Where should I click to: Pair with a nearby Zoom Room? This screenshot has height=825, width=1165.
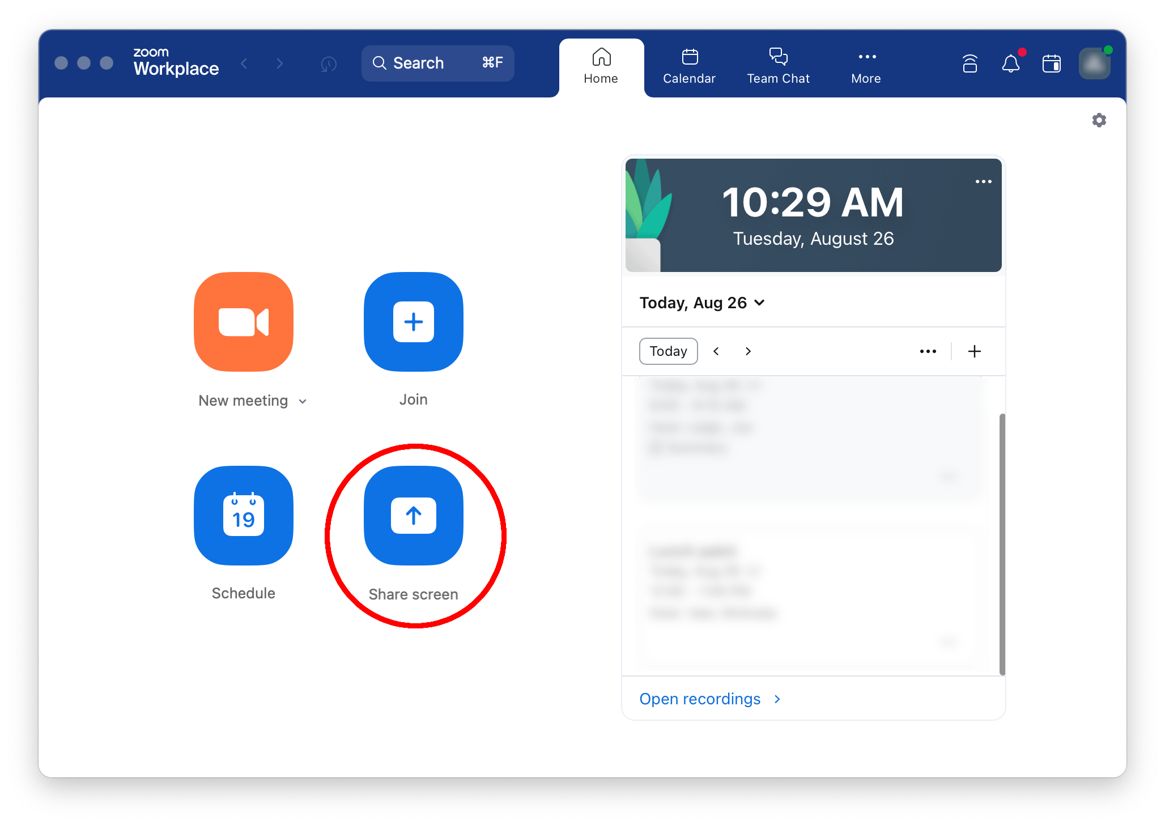point(970,63)
